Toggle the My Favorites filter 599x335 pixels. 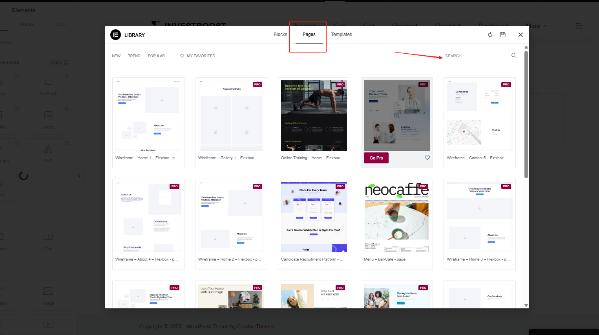pyautogui.click(x=197, y=56)
